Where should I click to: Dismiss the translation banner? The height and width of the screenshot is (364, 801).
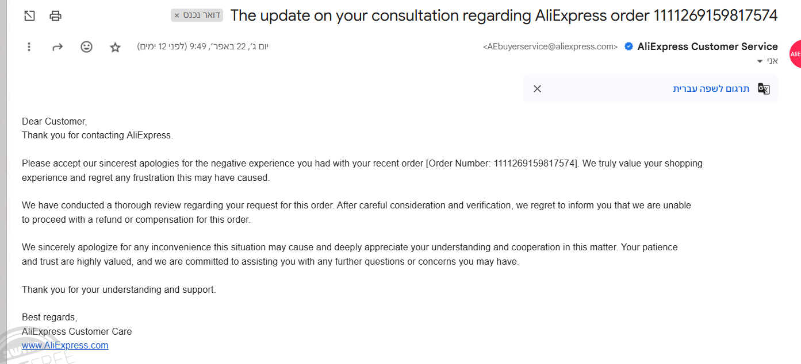pos(537,88)
